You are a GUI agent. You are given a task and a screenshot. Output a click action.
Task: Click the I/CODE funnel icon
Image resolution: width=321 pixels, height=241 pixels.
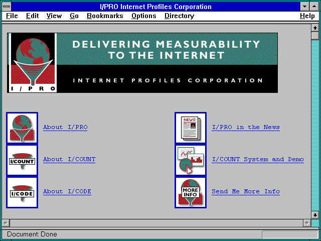tap(22, 192)
